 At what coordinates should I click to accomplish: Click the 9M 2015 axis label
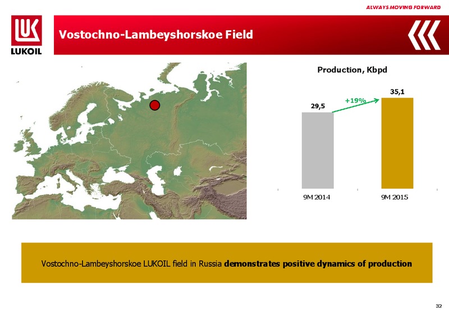pos(395,197)
